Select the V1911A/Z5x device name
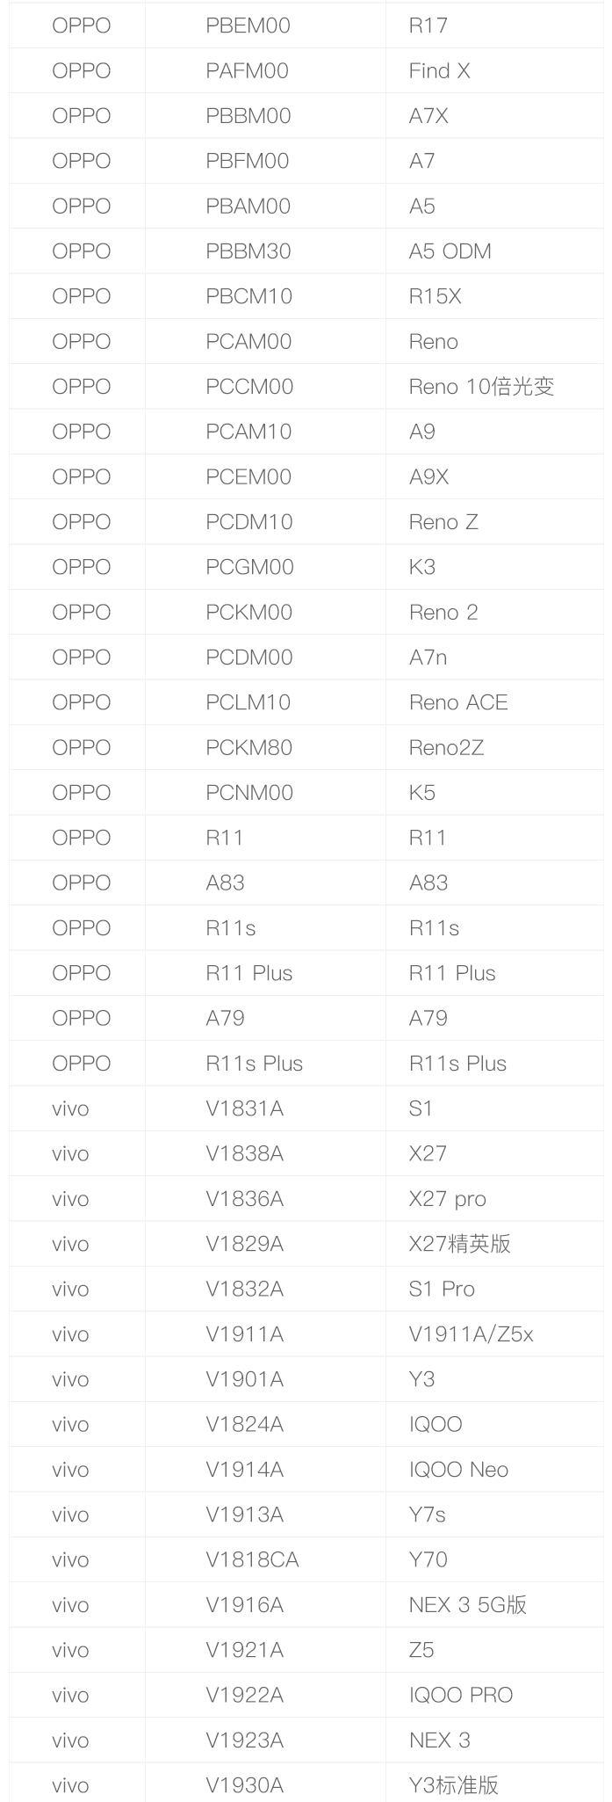Viewport: 612px width, 1802px height. pos(471,1334)
